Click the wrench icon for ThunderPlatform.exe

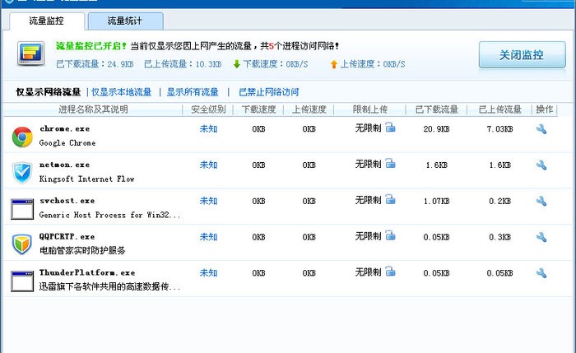[541, 273]
